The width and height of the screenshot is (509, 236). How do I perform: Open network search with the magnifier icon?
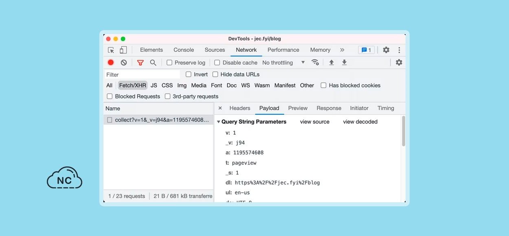coord(153,63)
